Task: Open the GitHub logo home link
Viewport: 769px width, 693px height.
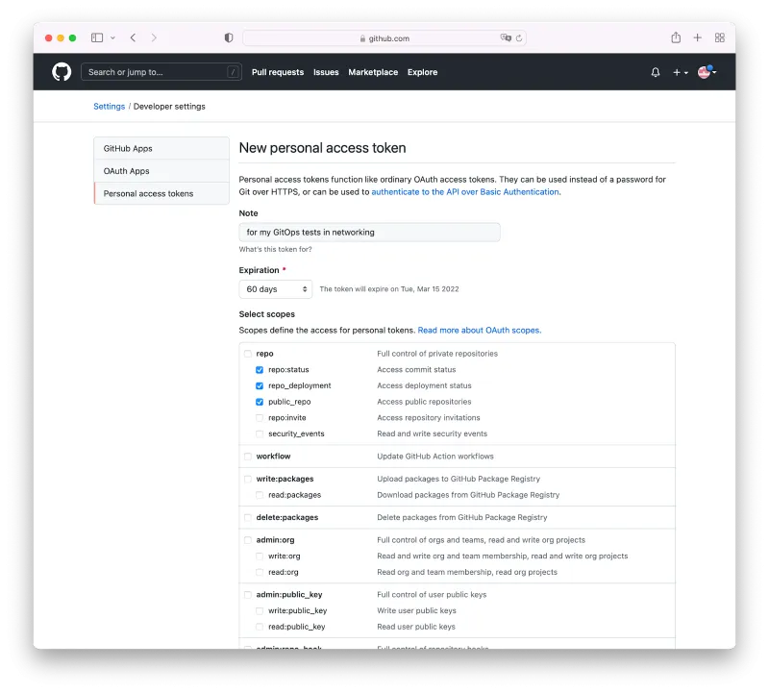Action: tap(62, 72)
